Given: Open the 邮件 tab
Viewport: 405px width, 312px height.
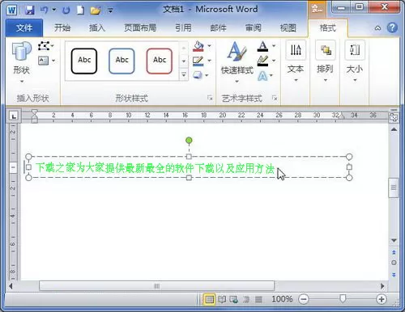Looking at the screenshot, I should 218,27.
